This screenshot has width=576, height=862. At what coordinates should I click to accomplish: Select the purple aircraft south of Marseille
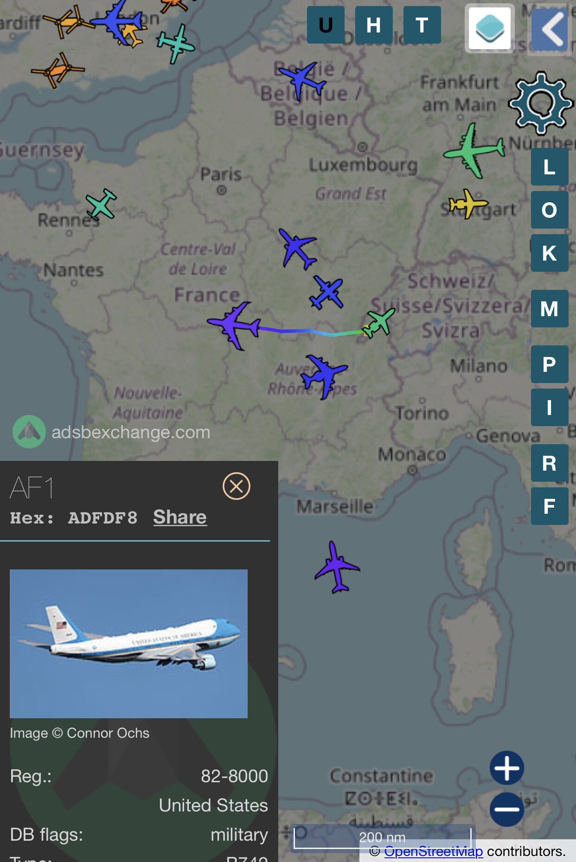coord(337,567)
